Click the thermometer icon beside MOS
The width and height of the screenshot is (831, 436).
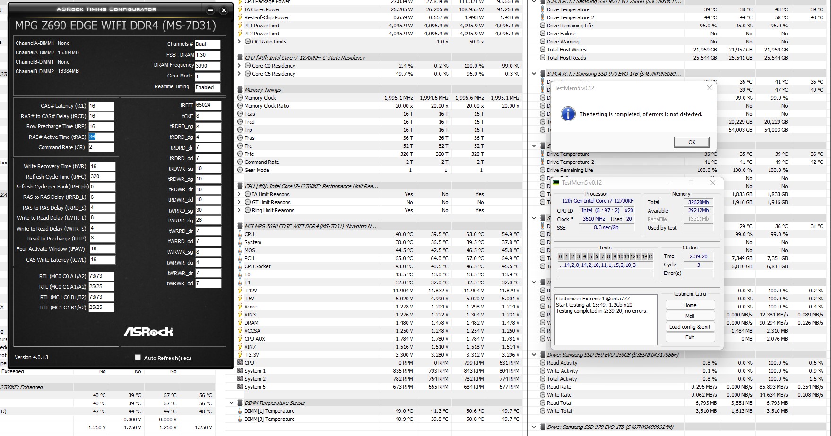click(x=240, y=250)
